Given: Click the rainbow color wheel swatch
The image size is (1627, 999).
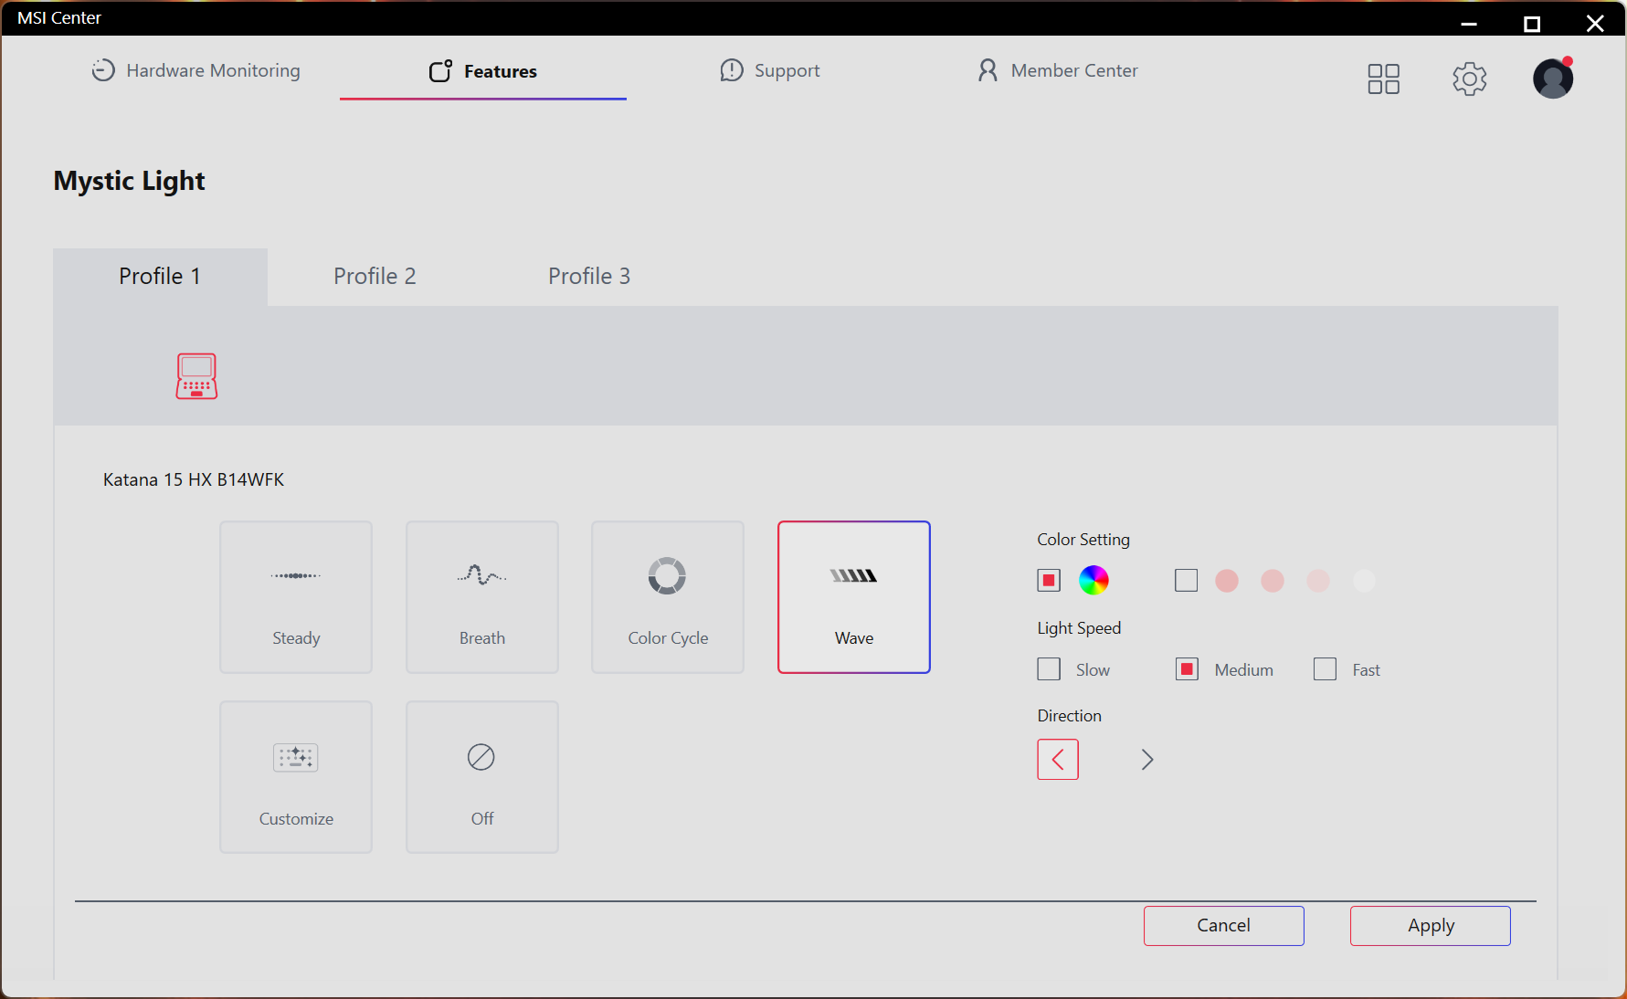Looking at the screenshot, I should coord(1093,580).
